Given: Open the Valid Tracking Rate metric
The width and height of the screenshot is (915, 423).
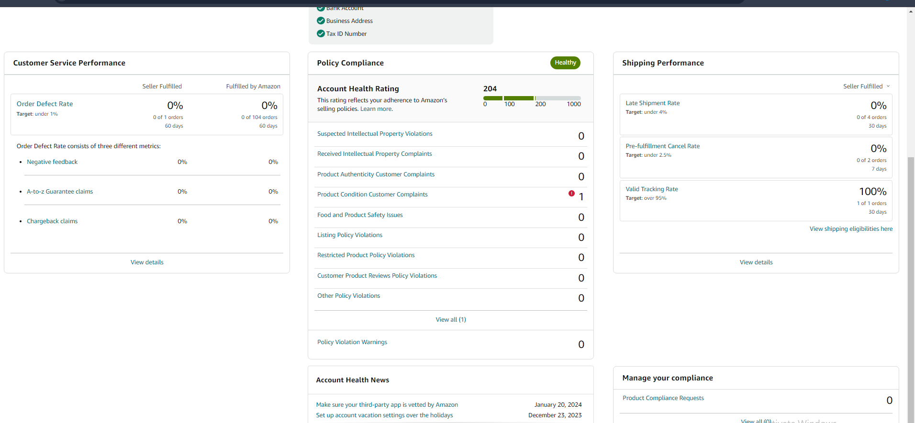Looking at the screenshot, I should pos(652,189).
